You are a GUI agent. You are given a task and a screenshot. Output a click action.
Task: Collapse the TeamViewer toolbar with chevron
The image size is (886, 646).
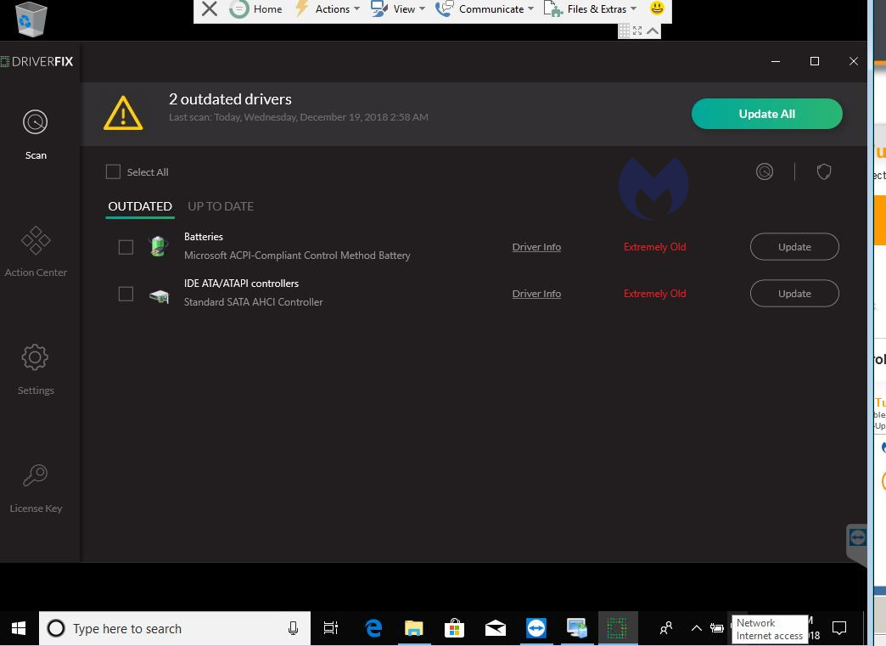(x=653, y=31)
